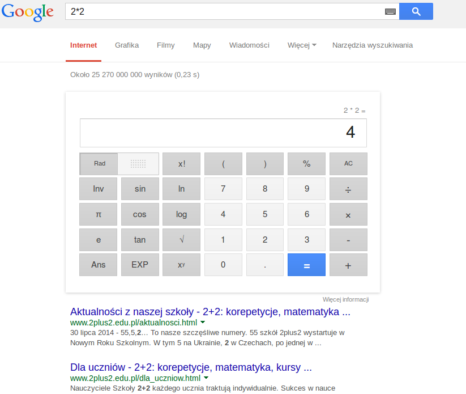This screenshot has height=394, width=466.
Task: Switch calculator to Rad mode
Action: click(x=100, y=164)
